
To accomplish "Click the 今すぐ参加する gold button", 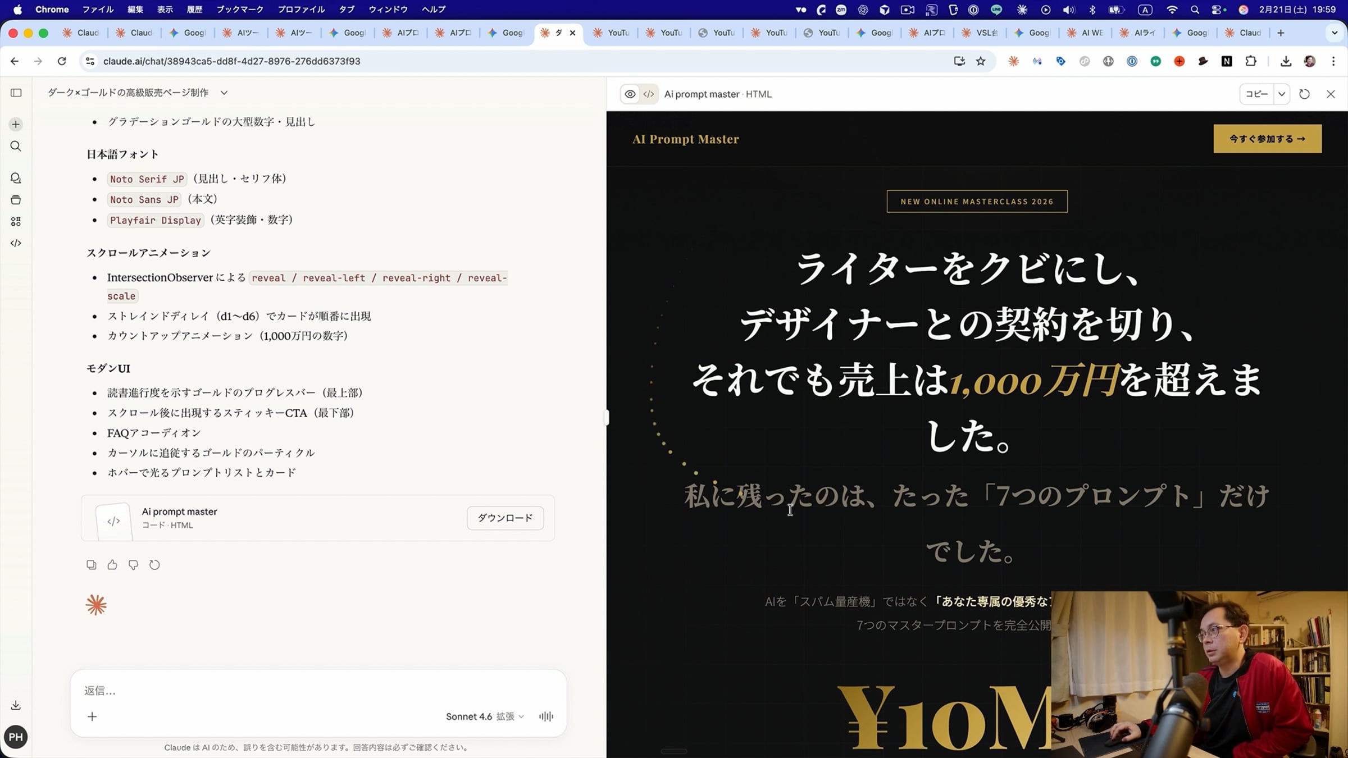I will 1267,139.
